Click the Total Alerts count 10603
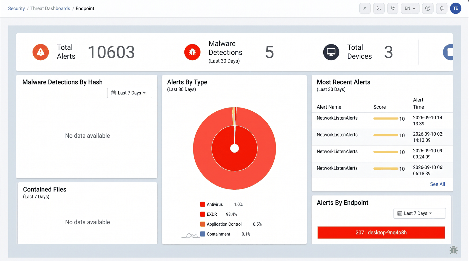This screenshot has height=261, width=469. click(x=111, y=52)
